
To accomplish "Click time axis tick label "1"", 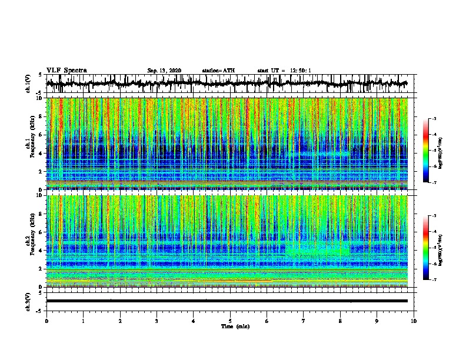I will pos(83,321).
